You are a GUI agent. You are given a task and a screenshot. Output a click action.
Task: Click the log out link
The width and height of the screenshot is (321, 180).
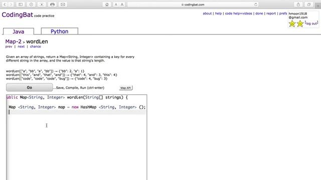(x=311, y=23)
